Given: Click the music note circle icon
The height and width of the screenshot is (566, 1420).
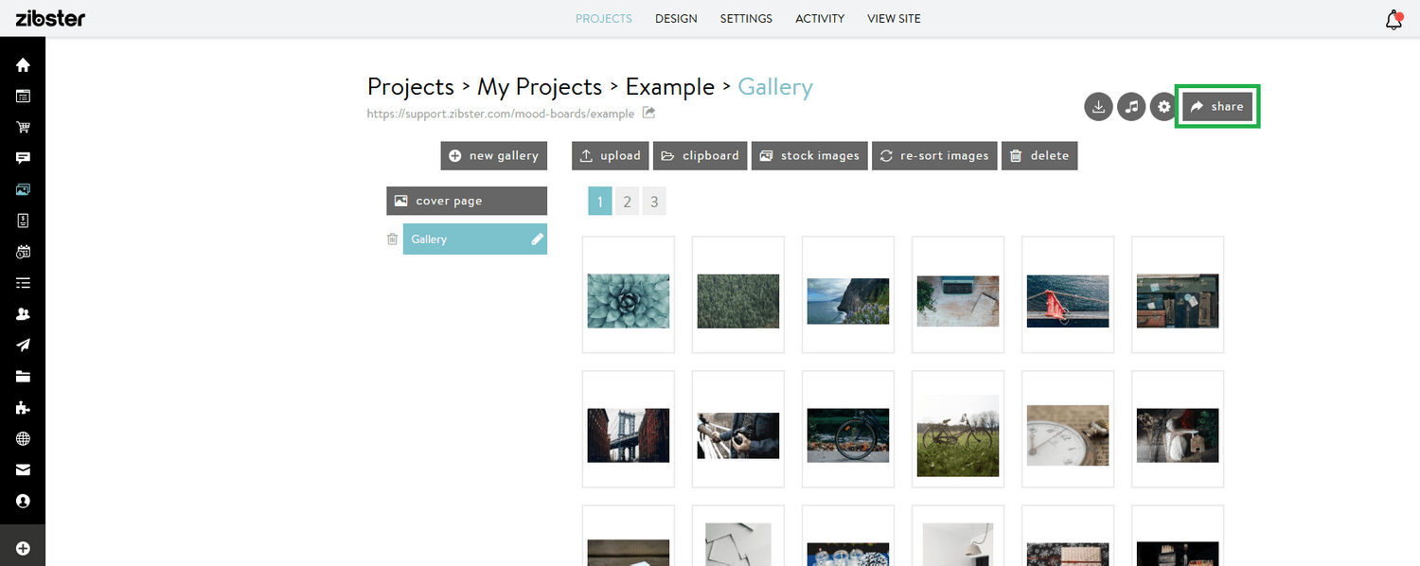Looking at the screenshot, I should [x=1131, y=107].
